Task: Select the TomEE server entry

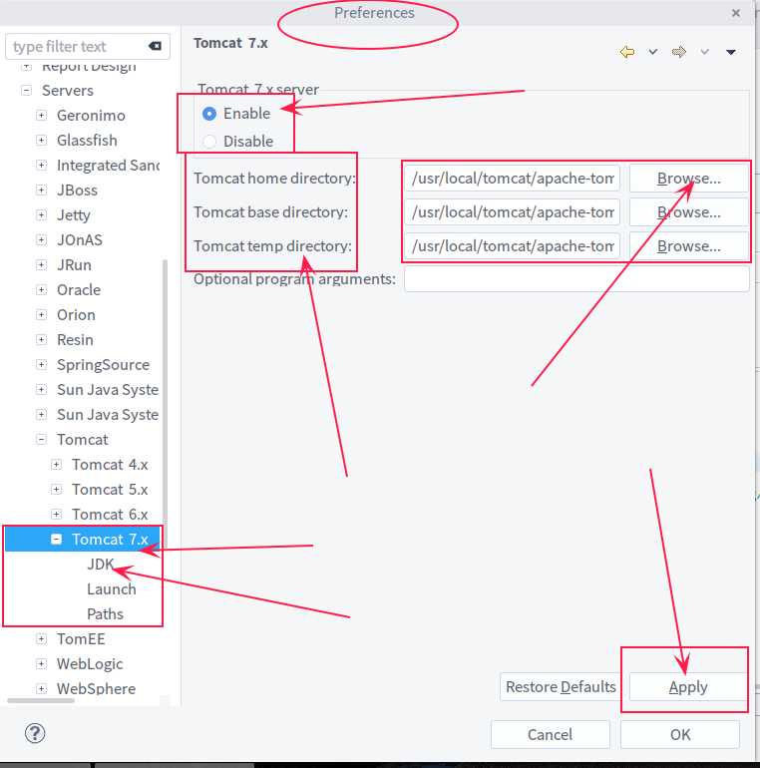Action: coord(81,639)
